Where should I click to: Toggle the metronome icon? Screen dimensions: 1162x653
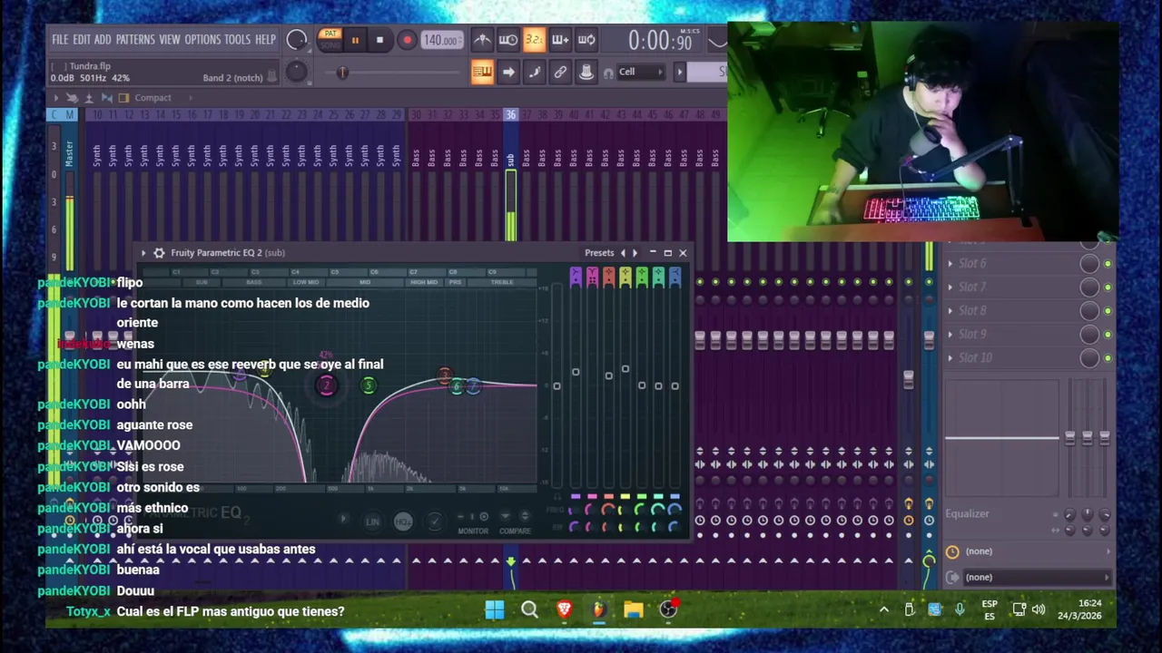482,40
